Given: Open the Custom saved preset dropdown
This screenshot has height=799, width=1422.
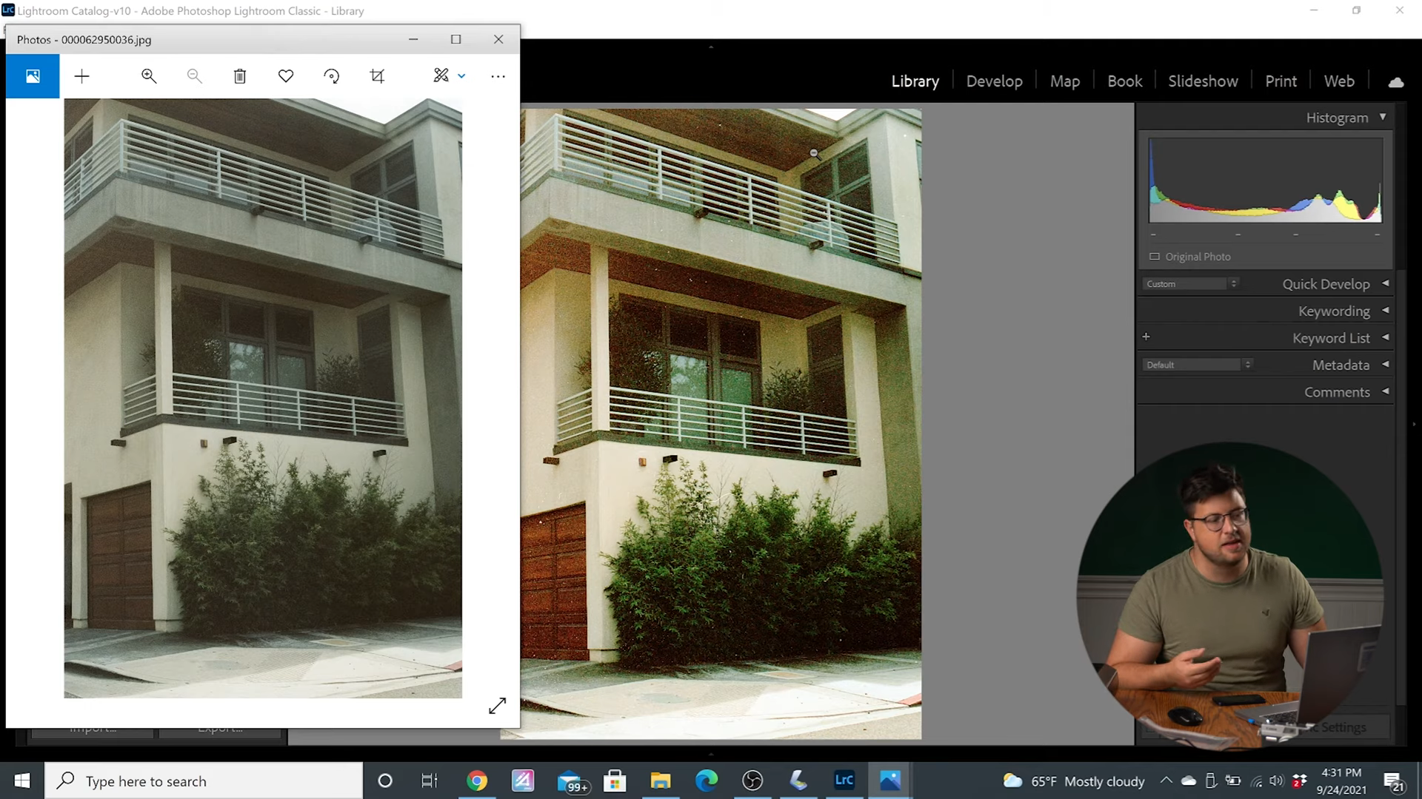Looking at the screenshot, I should click(x=1191, y=284).
